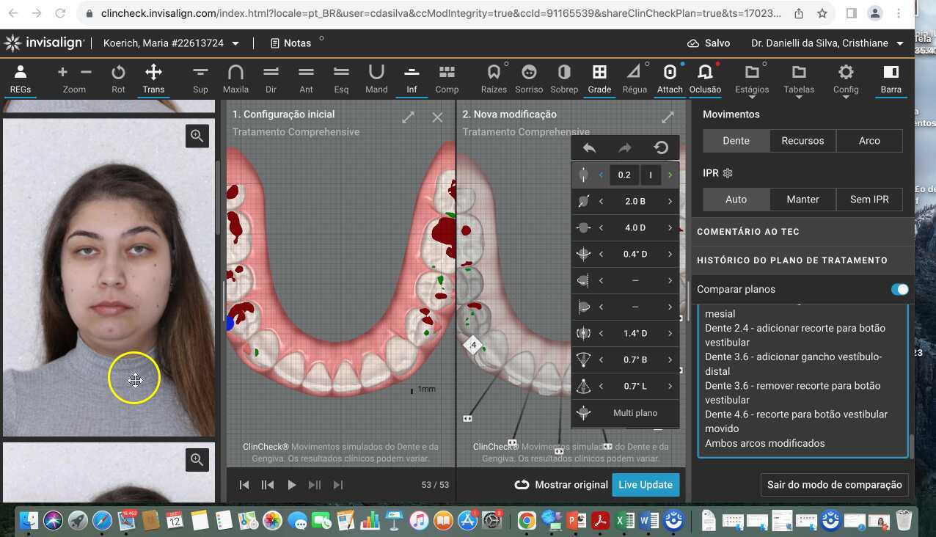Open the patient name dropdown

pyautogui.click(x=235, y=44)
